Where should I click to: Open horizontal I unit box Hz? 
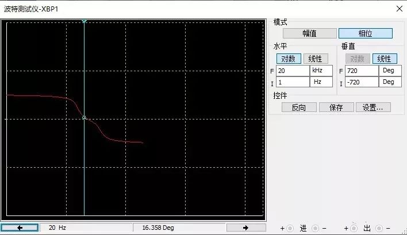tap(321, 82)
